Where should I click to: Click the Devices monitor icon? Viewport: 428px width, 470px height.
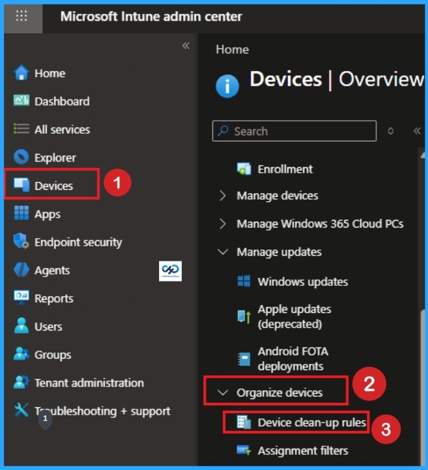pyautogui.click(x=21, y=184)
